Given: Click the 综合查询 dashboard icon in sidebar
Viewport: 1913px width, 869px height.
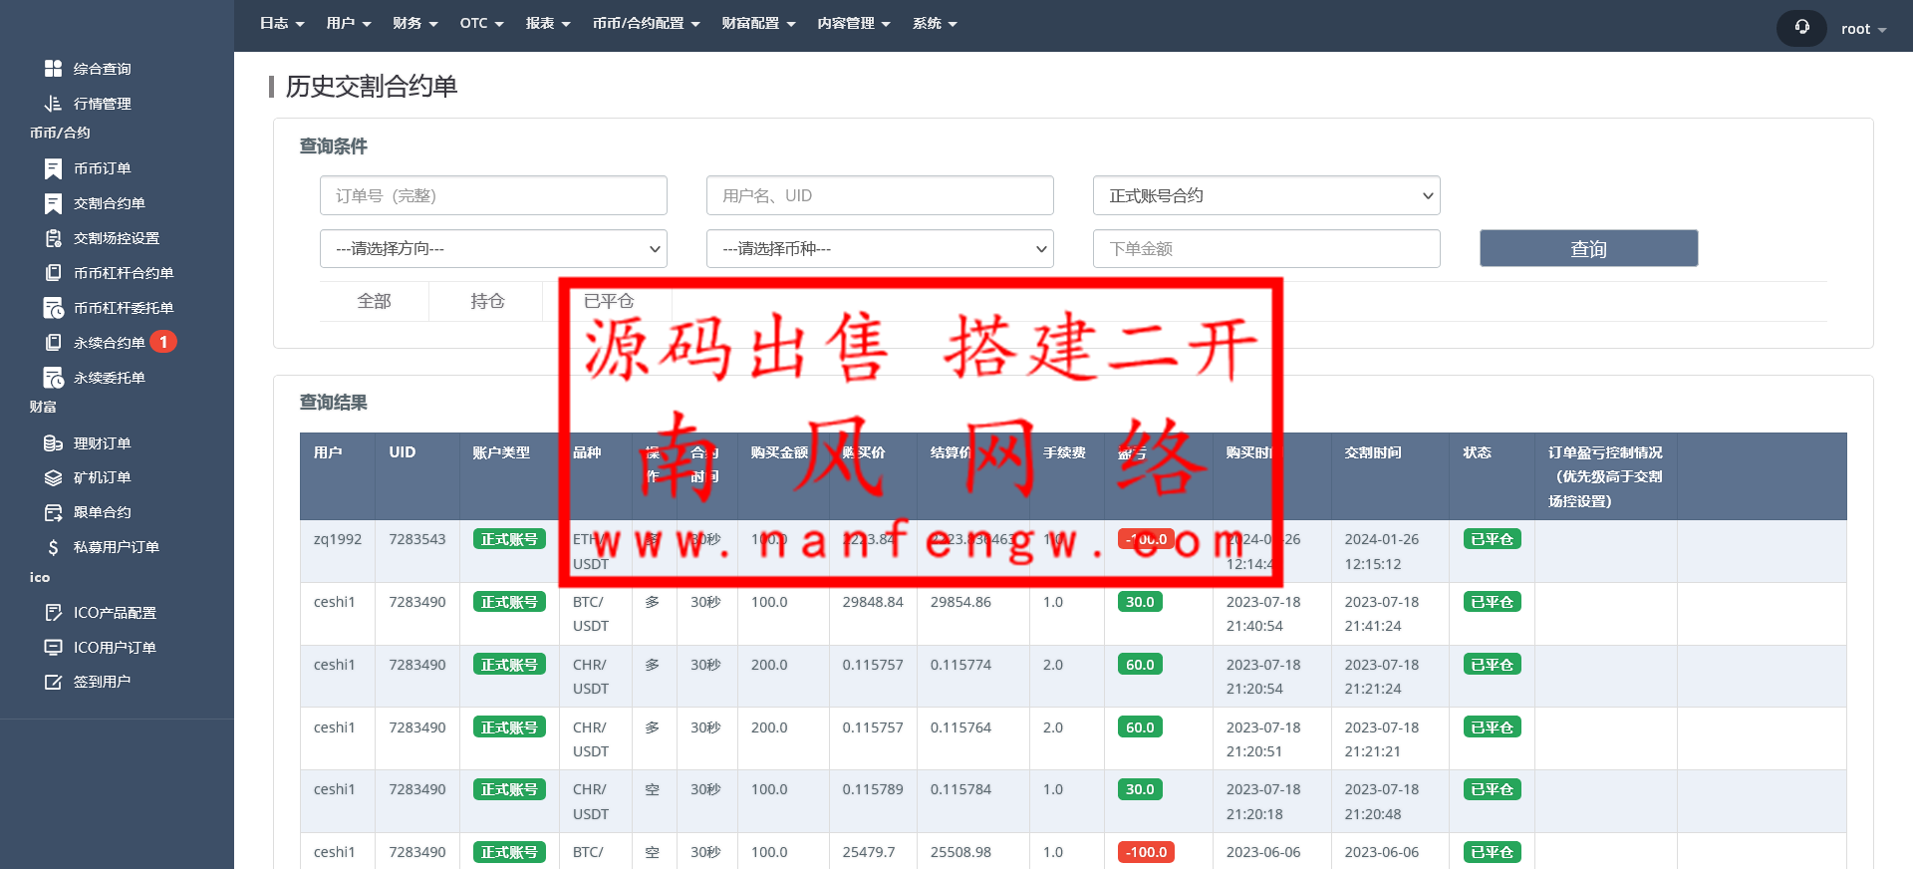Looking at the screenshot, I should (x=53, y=69).
